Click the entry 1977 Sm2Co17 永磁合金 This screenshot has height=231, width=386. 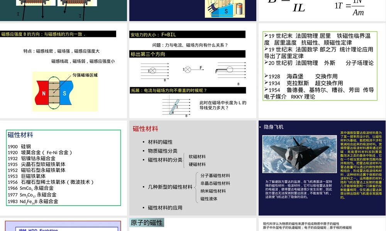pos(32,195)
